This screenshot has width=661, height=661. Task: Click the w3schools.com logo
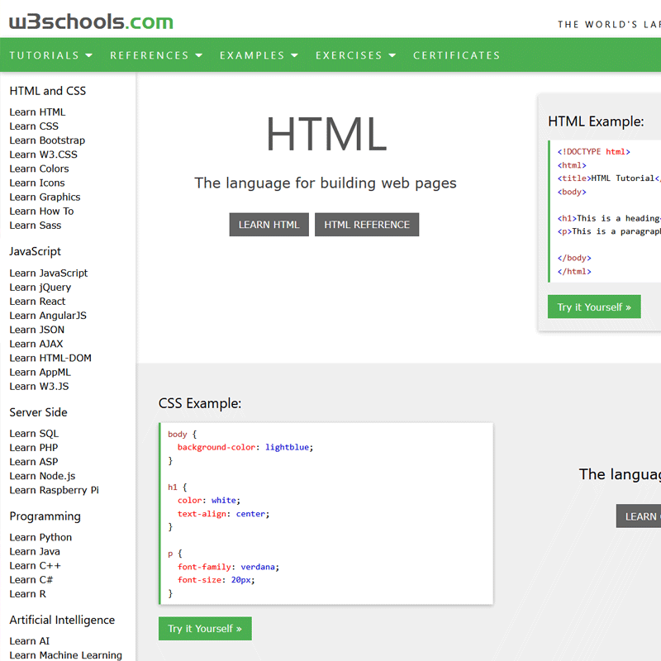pos(91,22)
